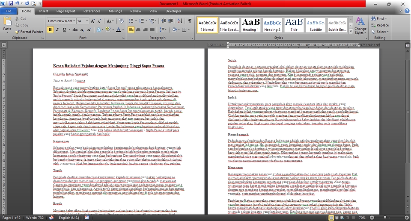
Task: Click the Word Help question mark icon
Action: (x=407, y=11)
